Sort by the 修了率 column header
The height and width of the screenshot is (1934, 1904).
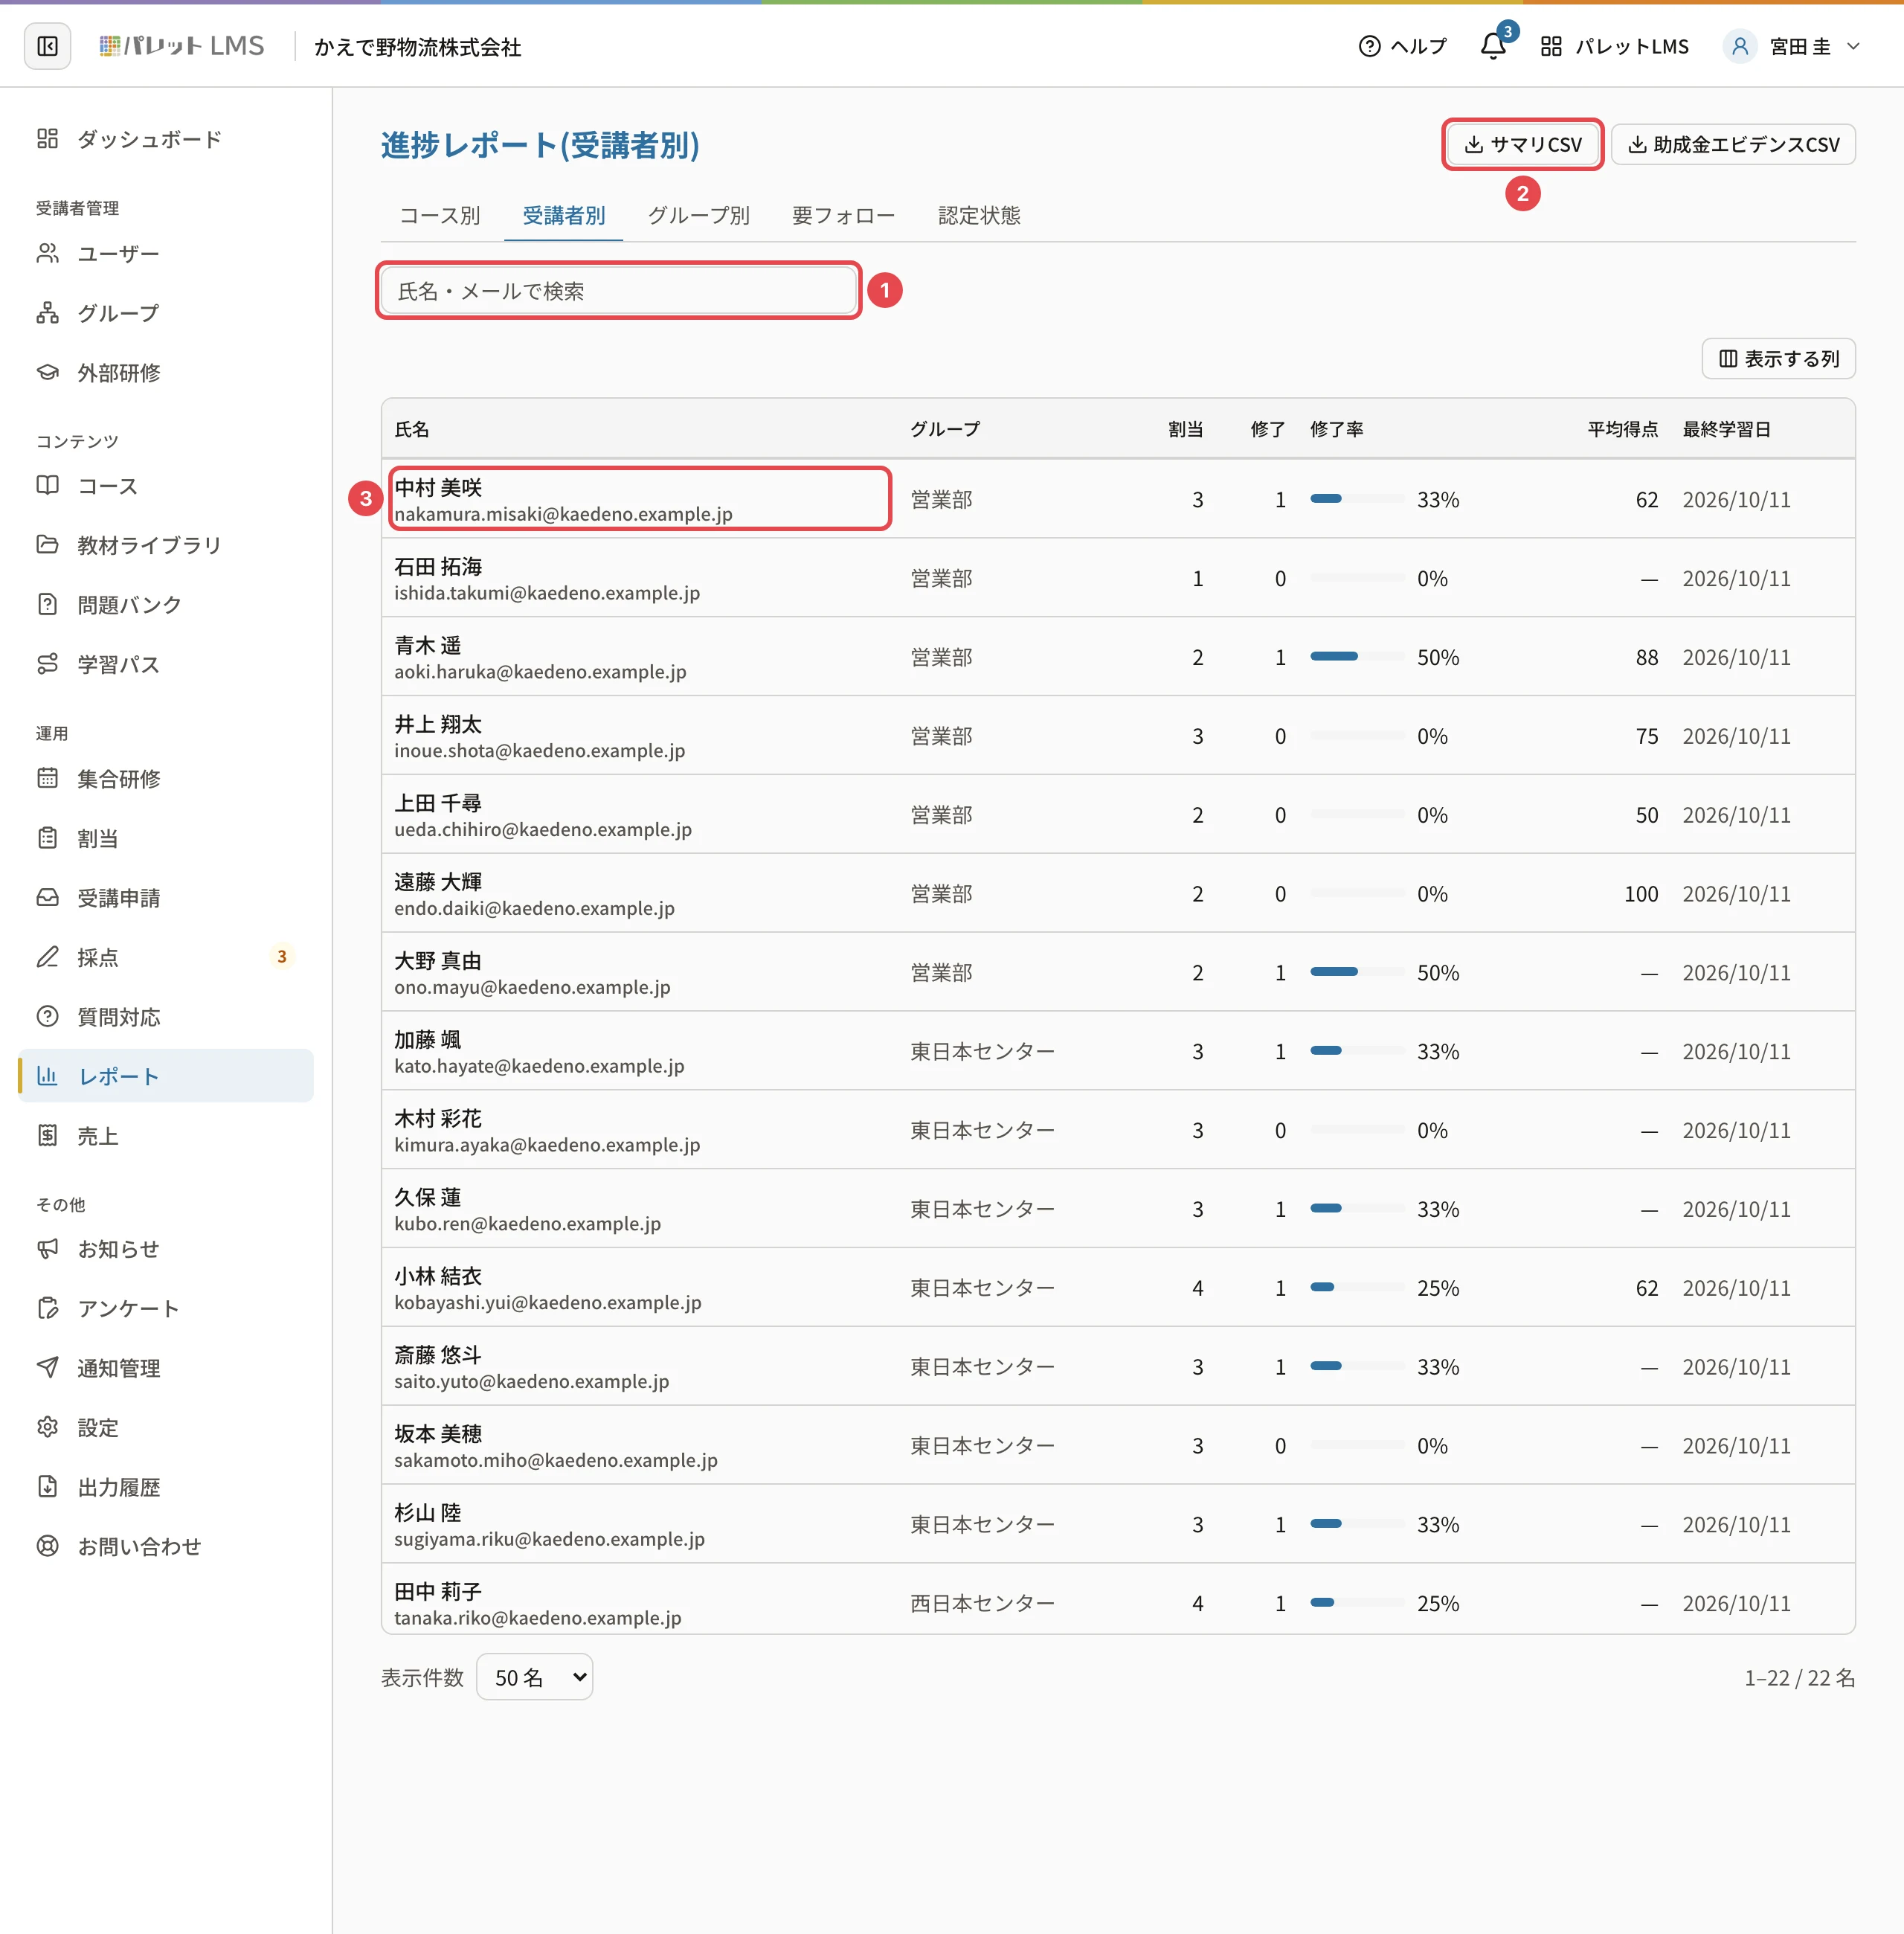coord(1336,429)
